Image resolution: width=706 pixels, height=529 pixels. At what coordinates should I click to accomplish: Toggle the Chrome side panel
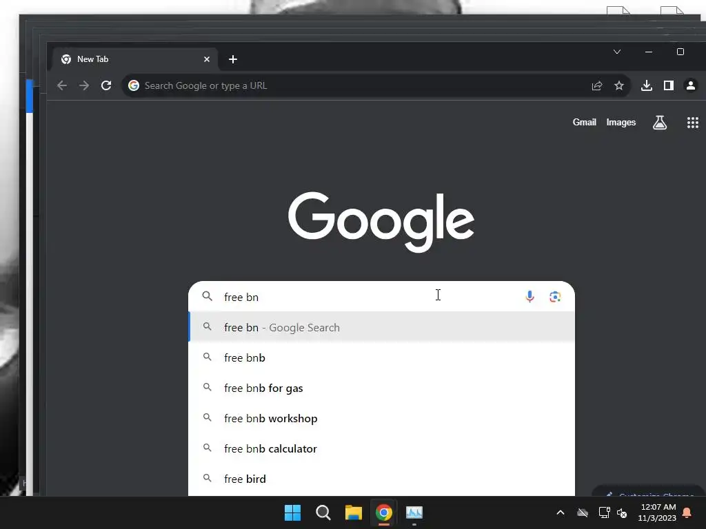tap(669, 85)
